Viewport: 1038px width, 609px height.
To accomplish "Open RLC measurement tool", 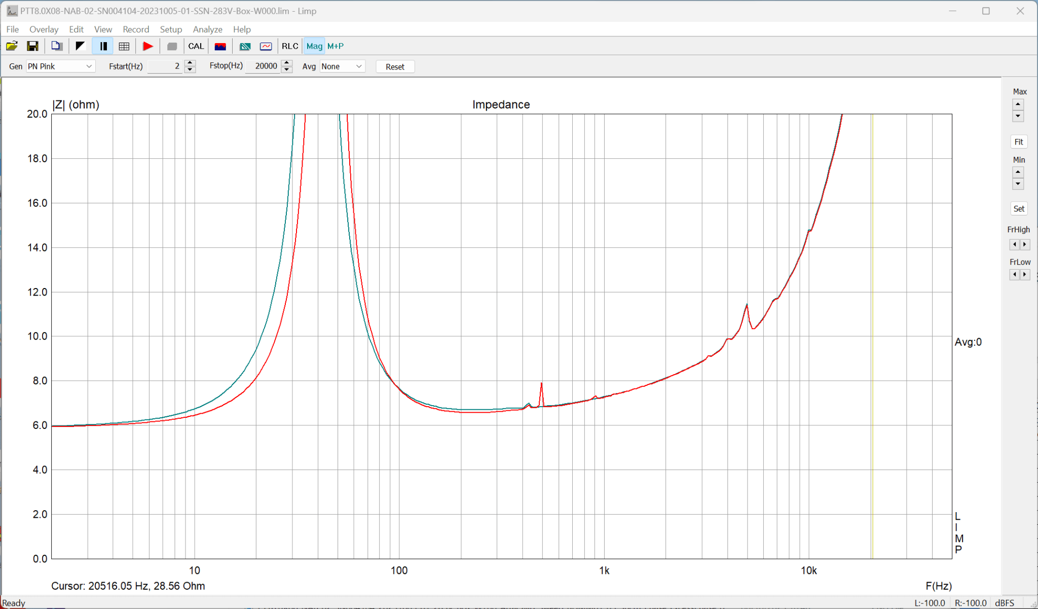I will click(290, 46).
